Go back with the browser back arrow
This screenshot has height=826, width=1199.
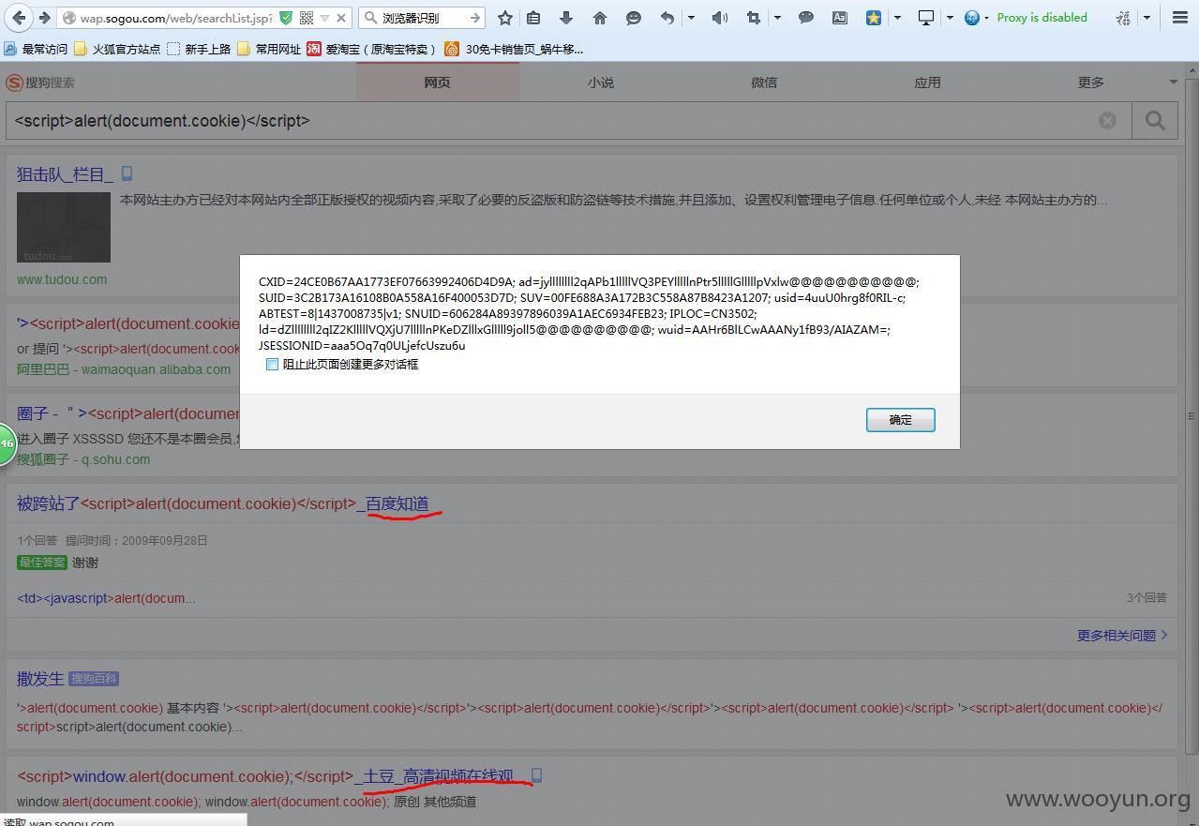pos(19,17)
